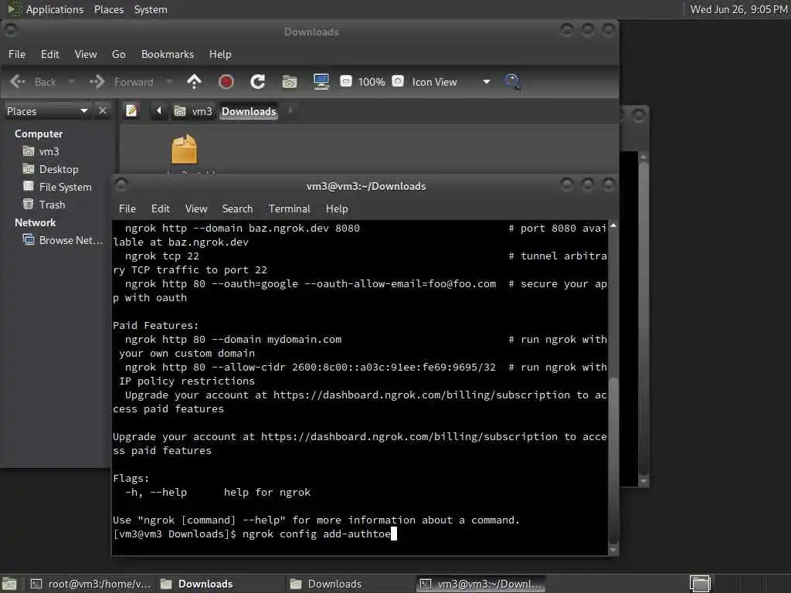The width and height of the screenshot is (791, 593).
Task: Open File System in the sidebar
Action: click(57, 187)
